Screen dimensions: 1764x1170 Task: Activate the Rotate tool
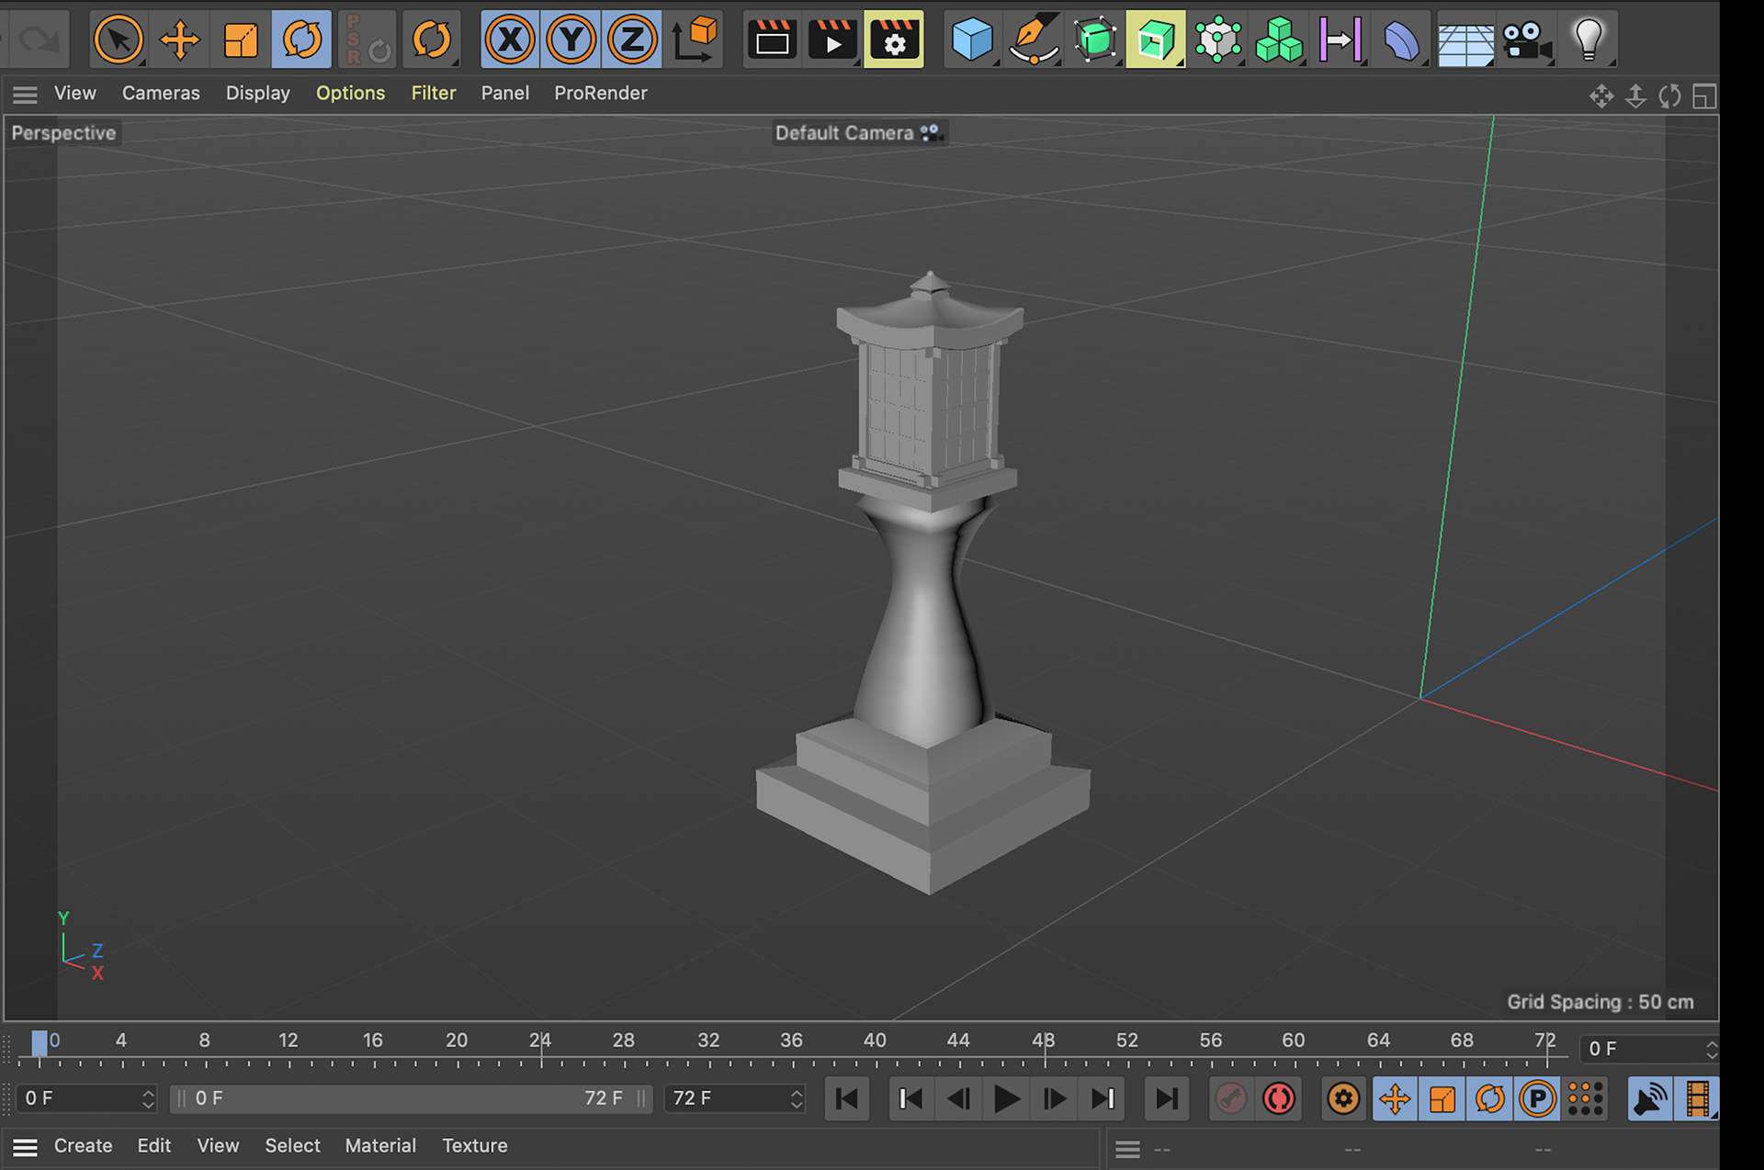click(x=301, y=40)
